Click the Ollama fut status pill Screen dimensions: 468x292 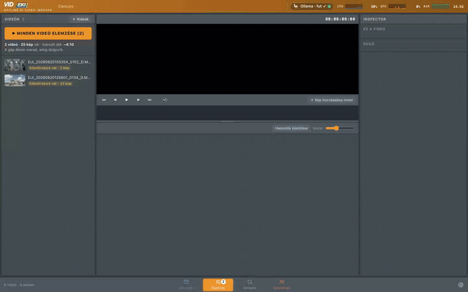click(312, 6)
